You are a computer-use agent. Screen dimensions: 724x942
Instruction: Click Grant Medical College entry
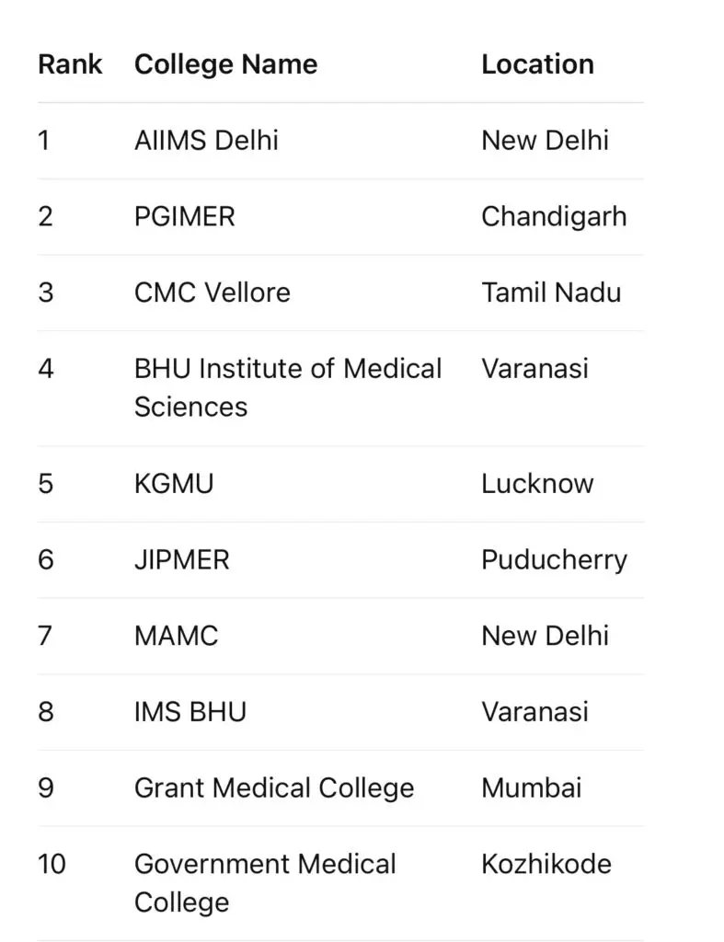coord(274,788)
